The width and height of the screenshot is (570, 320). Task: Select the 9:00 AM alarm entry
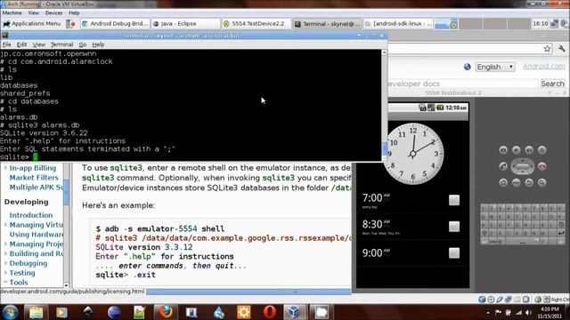tap(412, 252)
